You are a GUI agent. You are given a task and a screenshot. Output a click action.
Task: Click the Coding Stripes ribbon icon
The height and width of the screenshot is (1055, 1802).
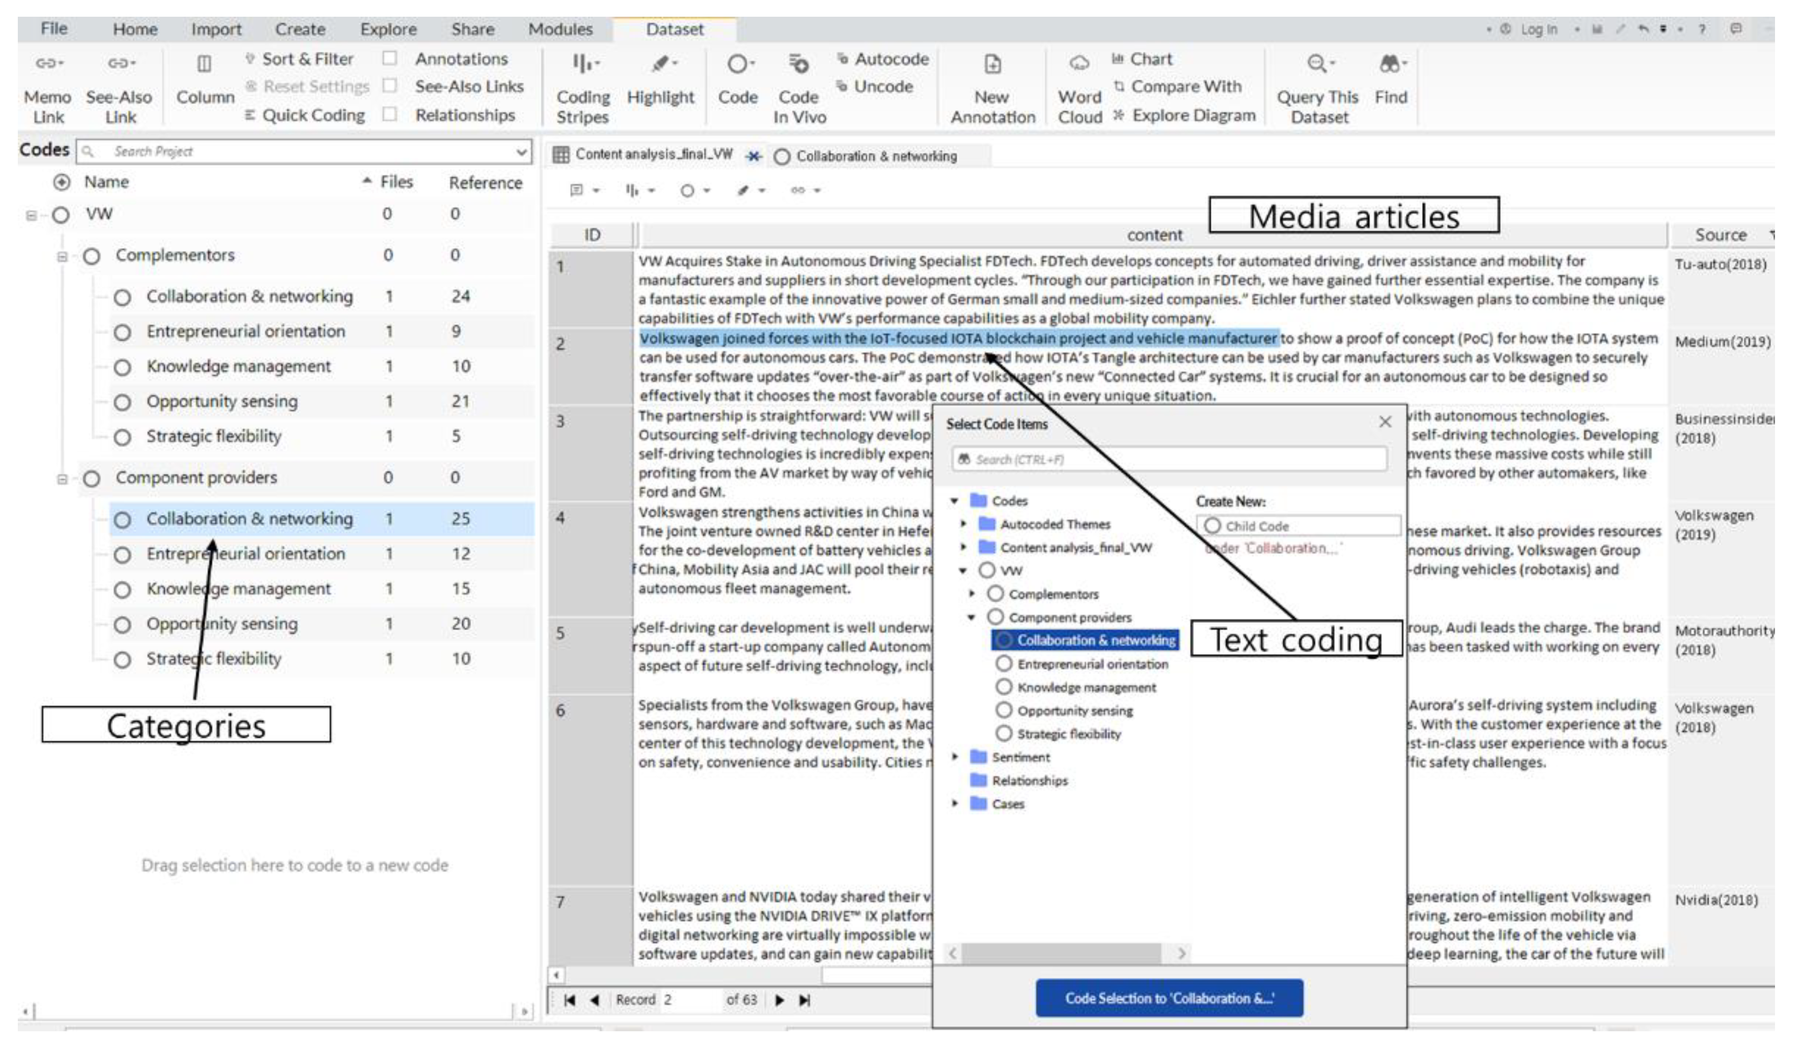pos(583,64)
